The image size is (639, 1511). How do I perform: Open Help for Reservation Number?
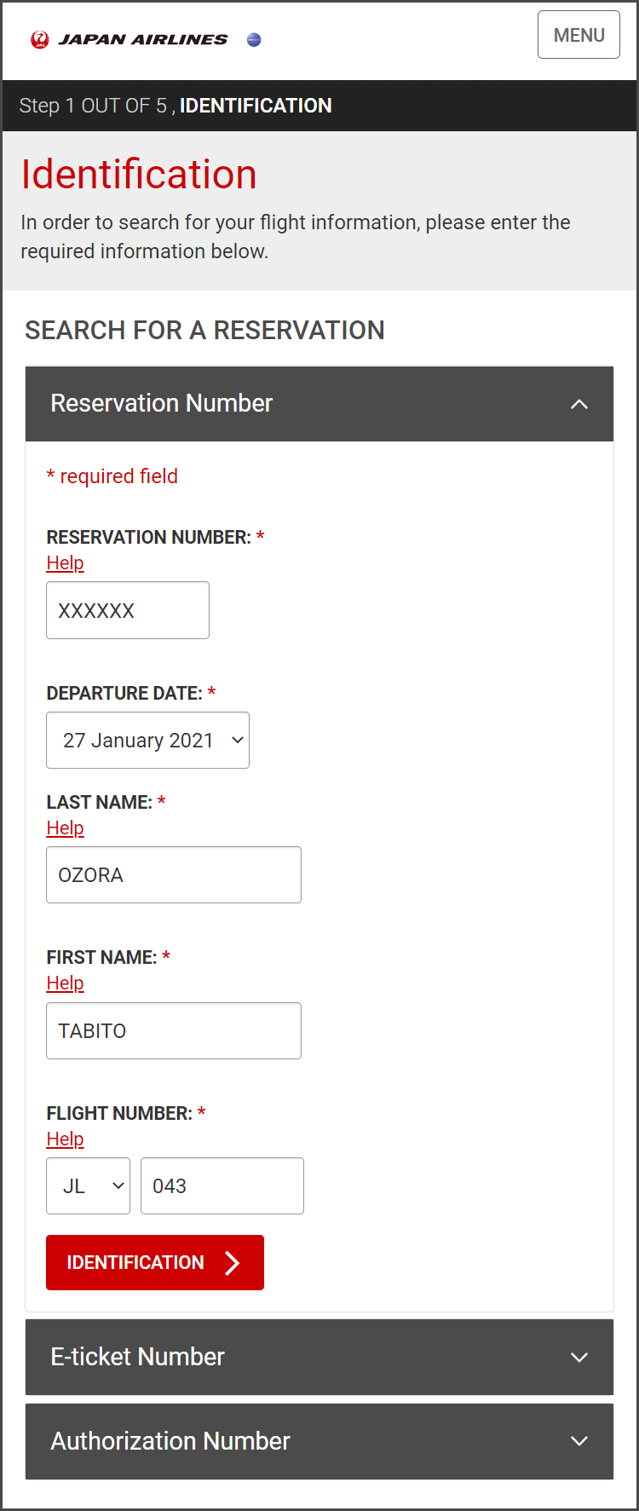[65, 562]
